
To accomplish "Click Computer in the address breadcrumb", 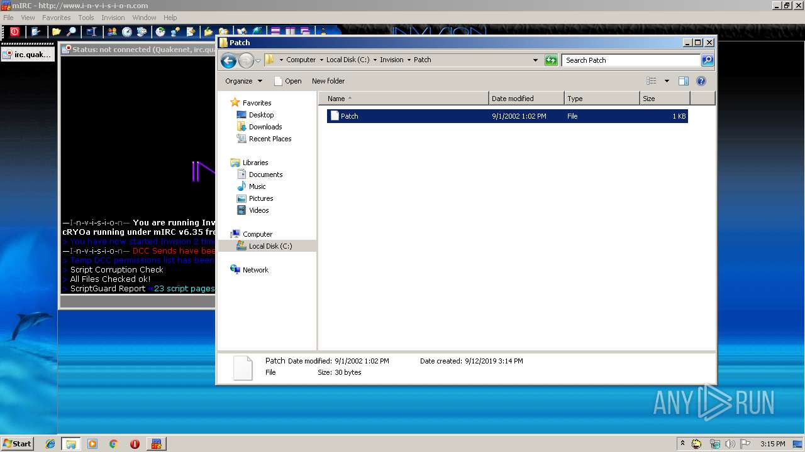I will (301, 60).
